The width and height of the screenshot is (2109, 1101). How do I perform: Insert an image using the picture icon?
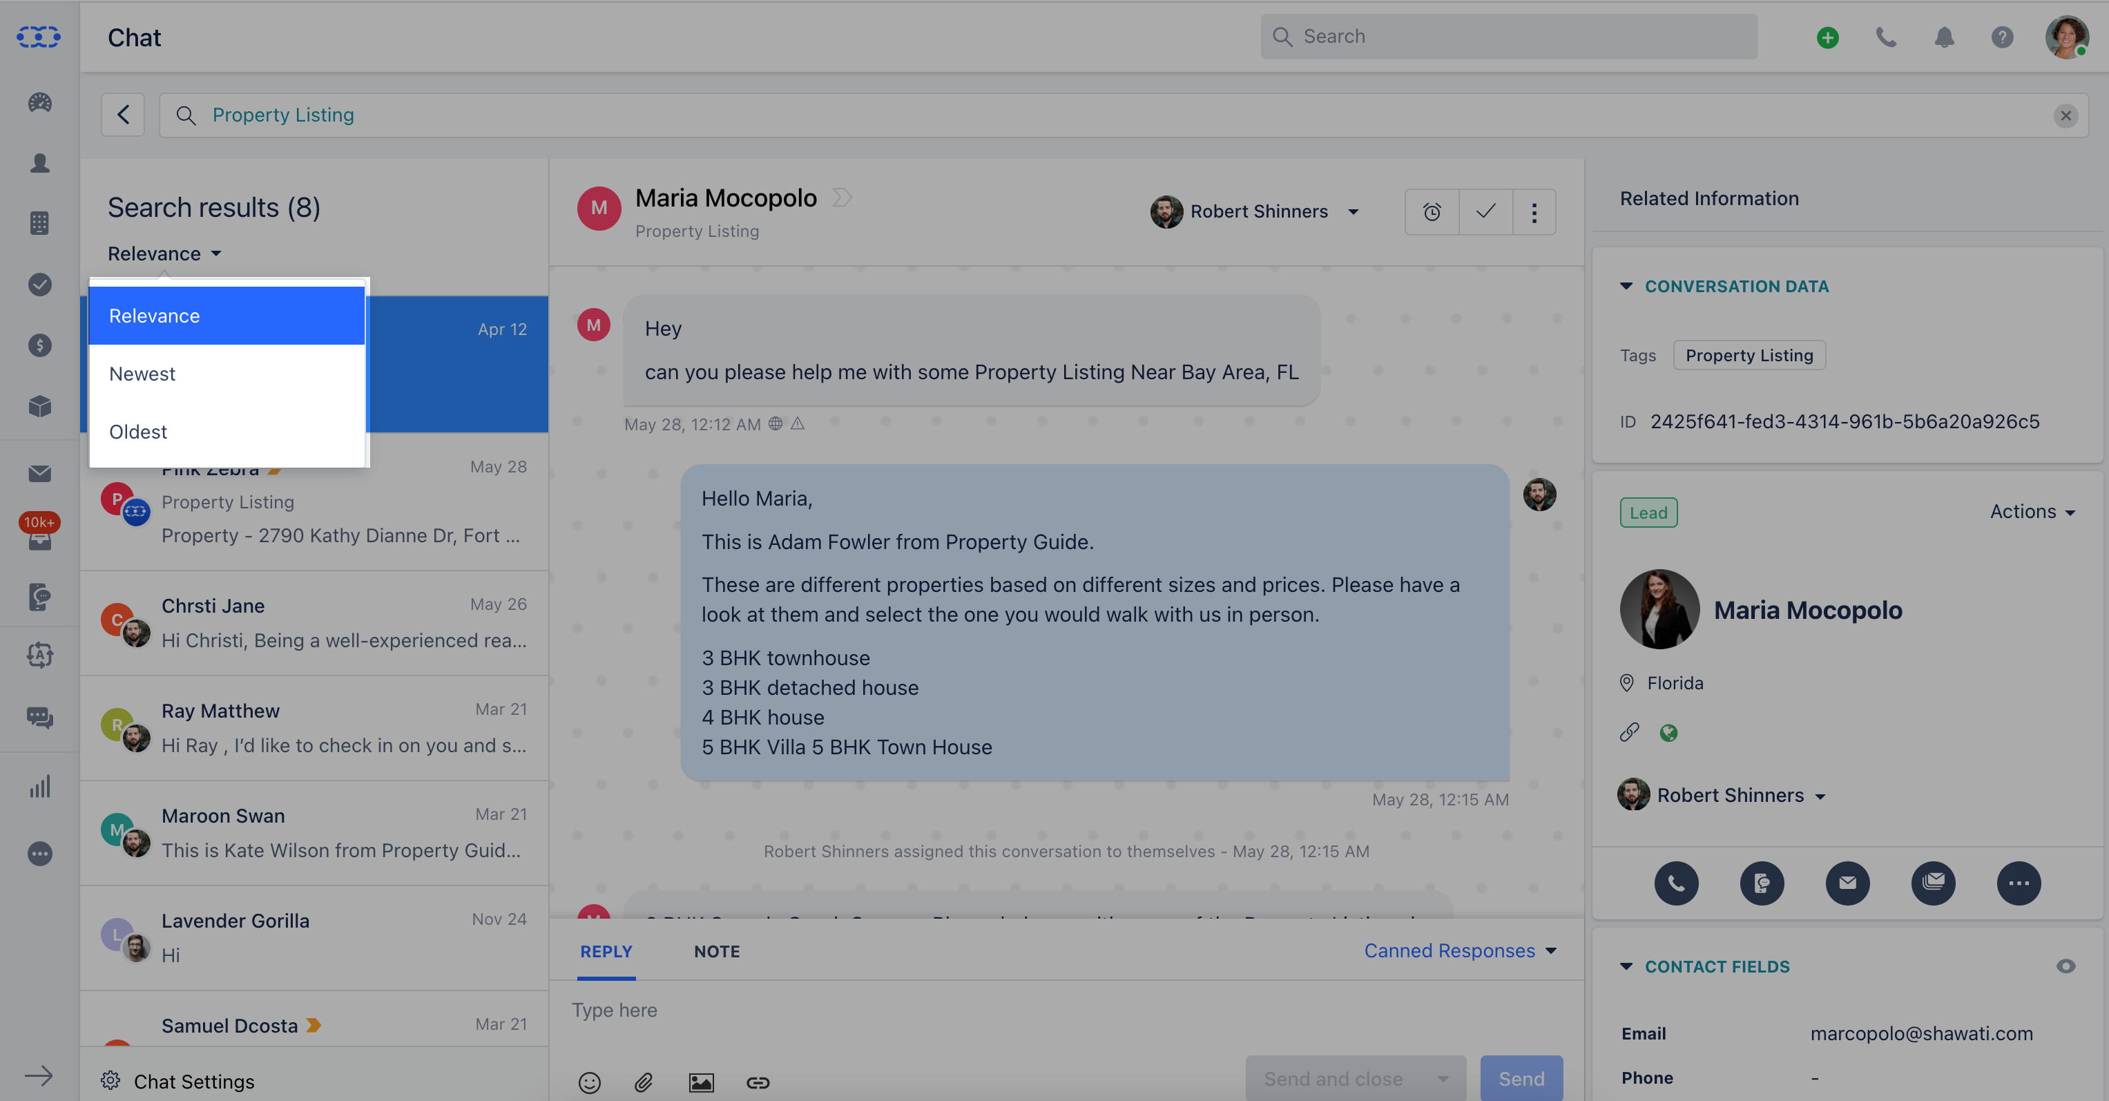701,1082
